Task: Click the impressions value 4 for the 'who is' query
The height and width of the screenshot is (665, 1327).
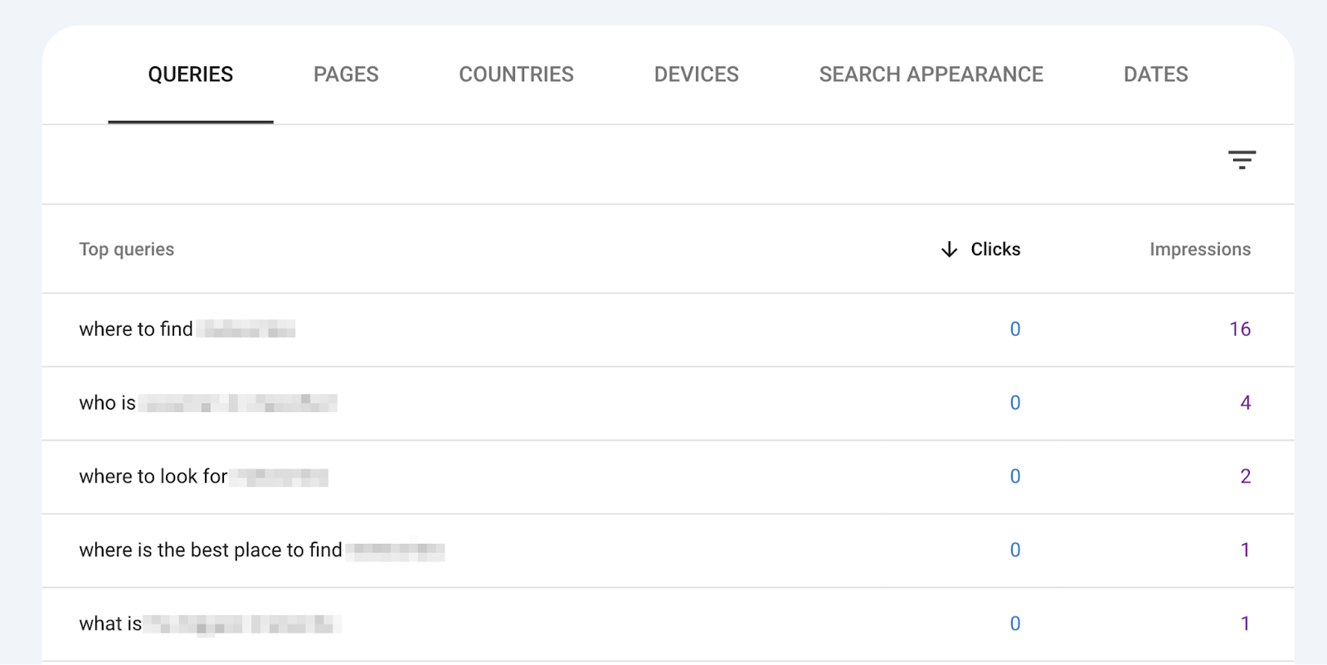Action: (x=1245, y=402)
